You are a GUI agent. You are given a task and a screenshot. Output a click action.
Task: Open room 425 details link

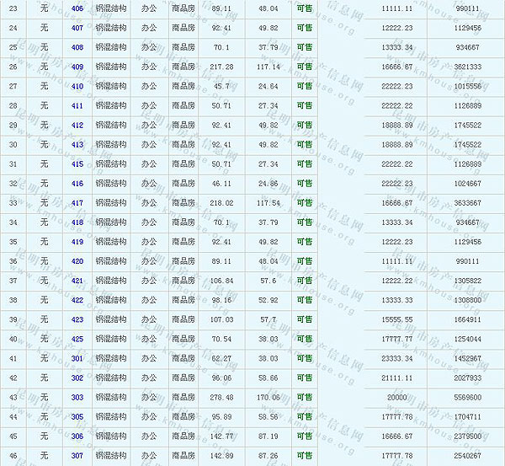[77, 339]
